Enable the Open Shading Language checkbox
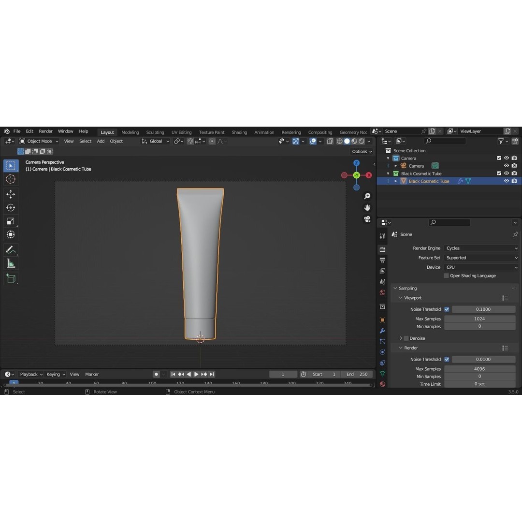This screenshot has height=522, width=522. click(x=447, y=275)
